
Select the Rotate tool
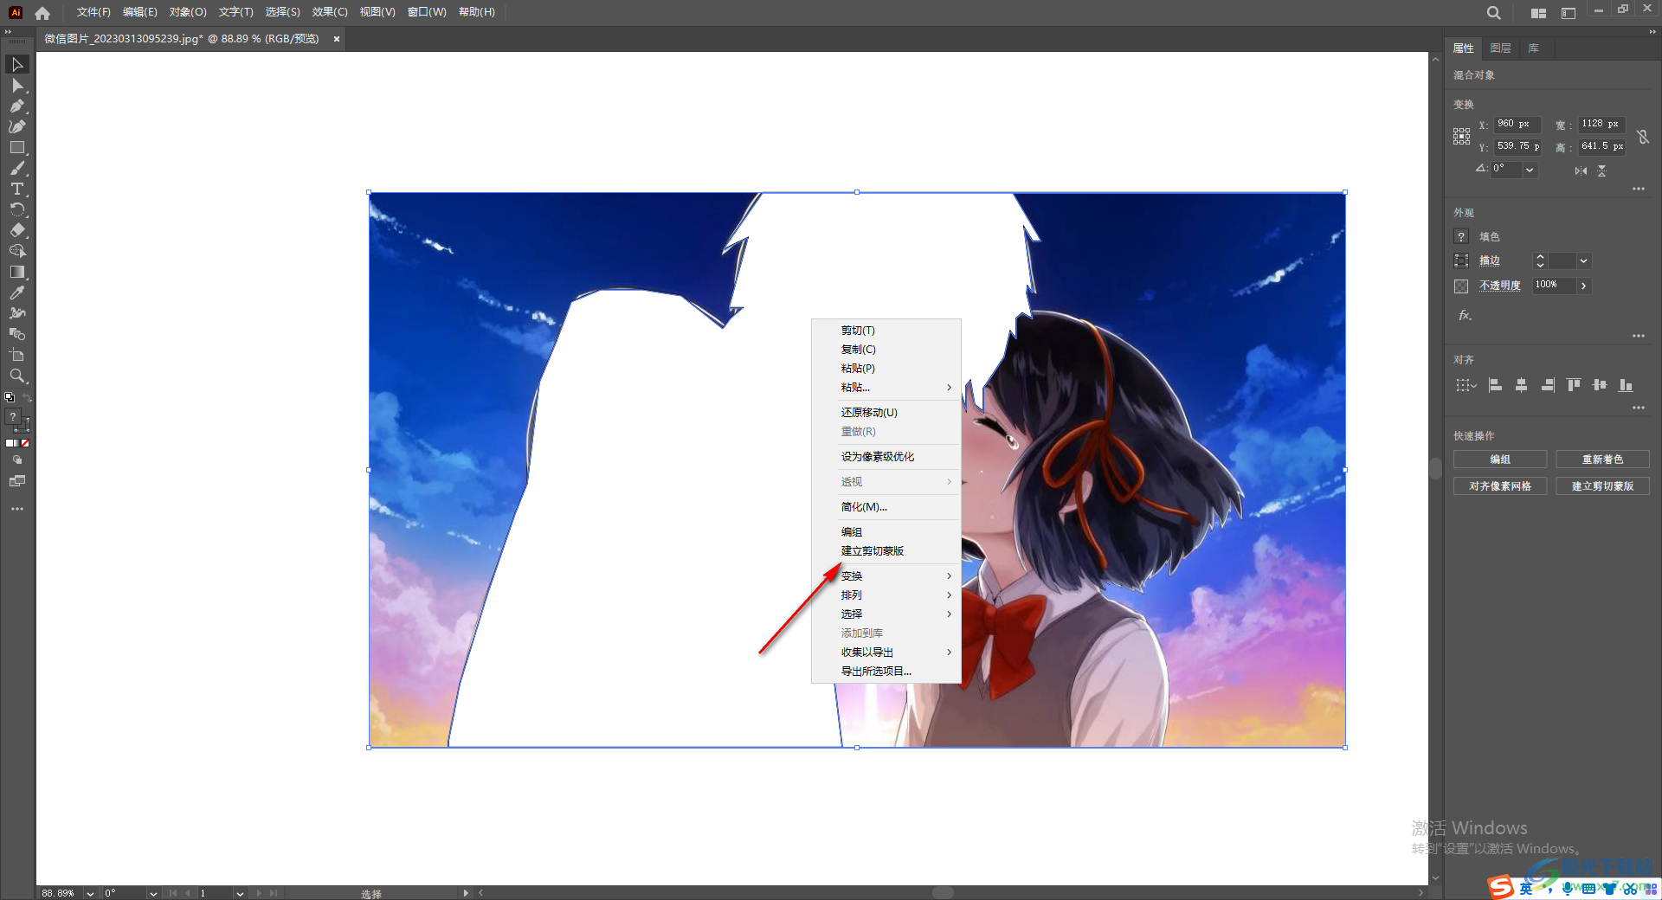coord(16,210)
